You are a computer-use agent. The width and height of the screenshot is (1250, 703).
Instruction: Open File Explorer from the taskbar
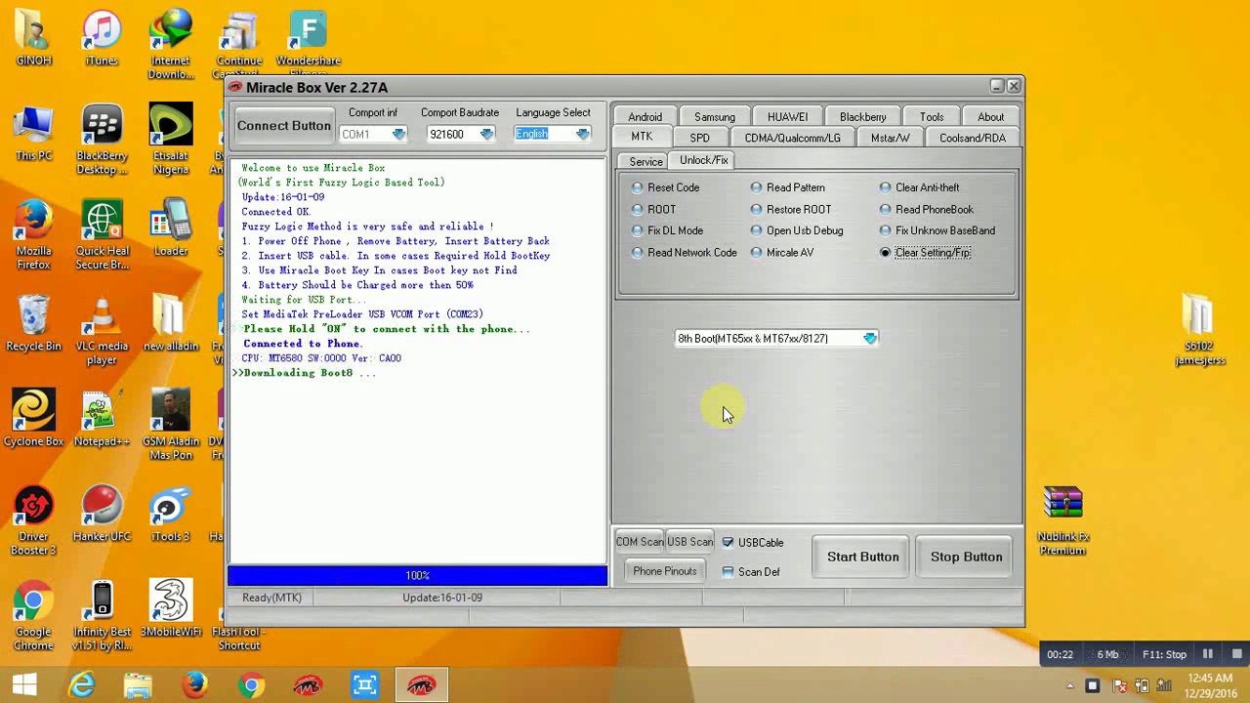pyautogui.click(x=138, y=684)
